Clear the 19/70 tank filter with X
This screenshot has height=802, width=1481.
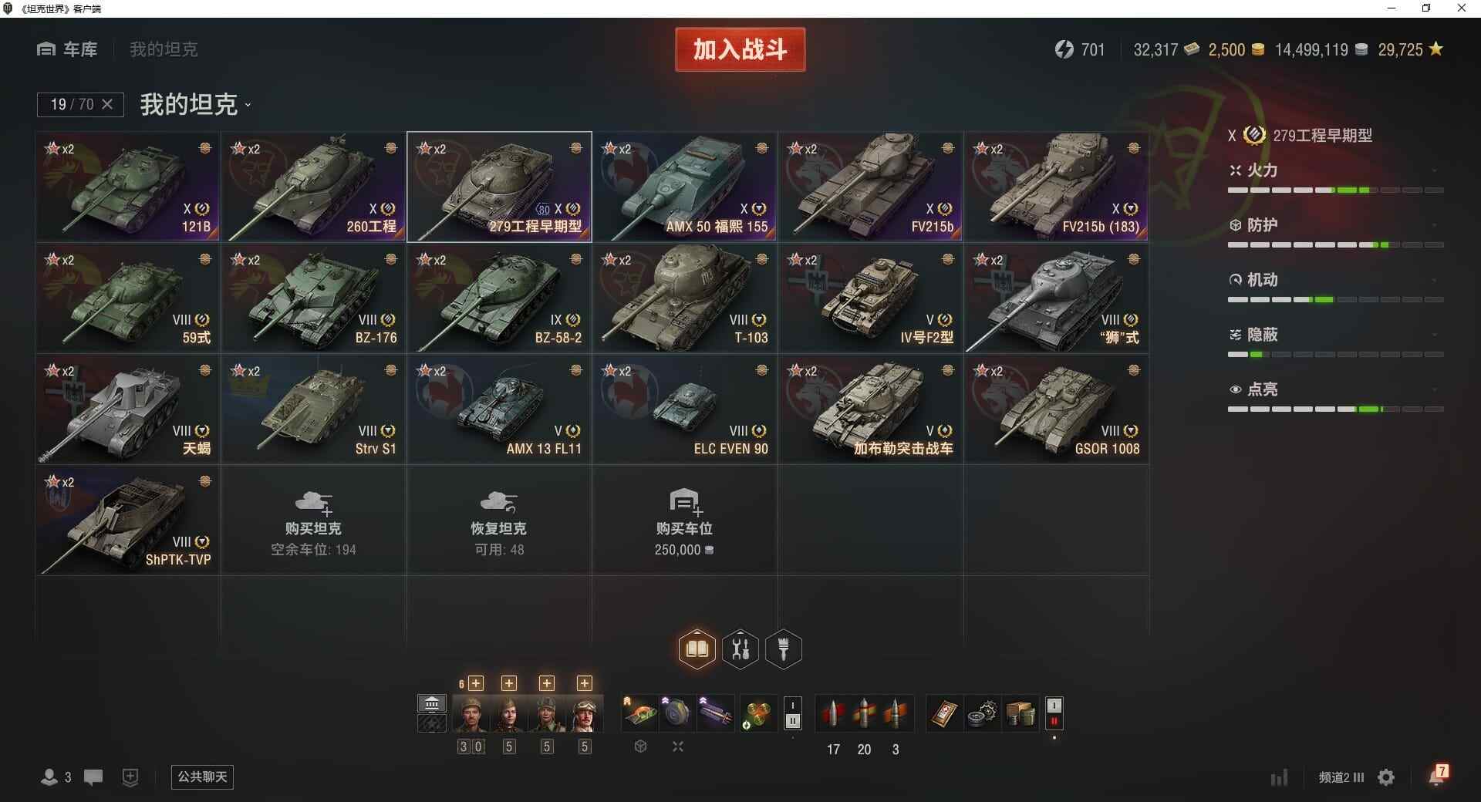point(107,104)
